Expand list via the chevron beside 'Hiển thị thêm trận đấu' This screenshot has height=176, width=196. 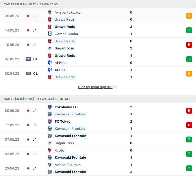coord(116,87)
